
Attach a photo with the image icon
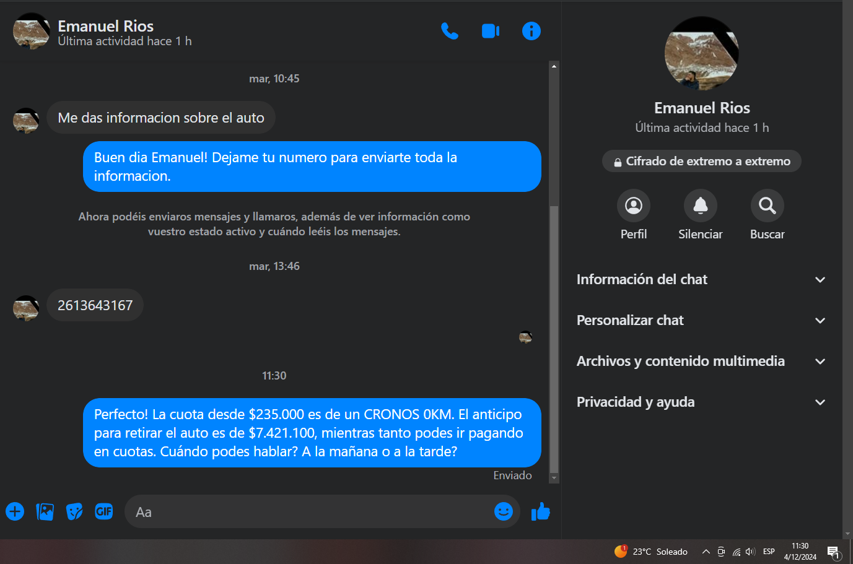tap(45, 511)
